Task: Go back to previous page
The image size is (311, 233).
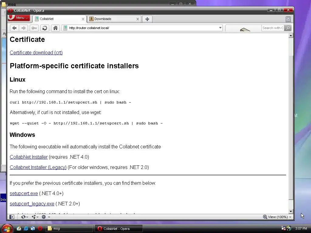Action: (x=14, y=28)
